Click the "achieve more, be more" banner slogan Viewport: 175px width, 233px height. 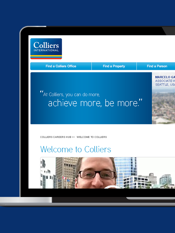(x=95, y=103)
